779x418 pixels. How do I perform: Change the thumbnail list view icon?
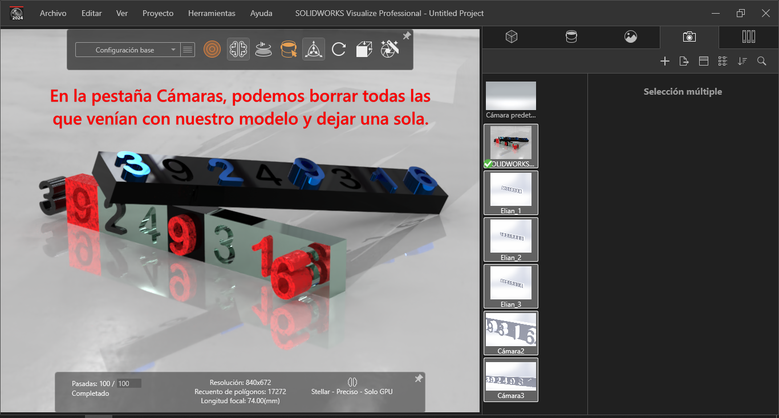(723, 61)
